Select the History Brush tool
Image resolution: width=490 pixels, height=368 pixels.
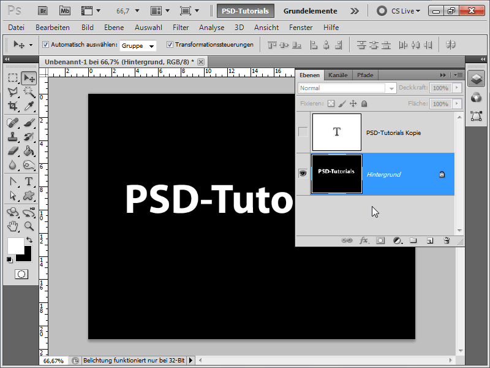point(29,136)
